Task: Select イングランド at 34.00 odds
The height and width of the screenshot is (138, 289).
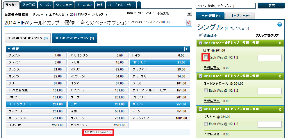Action: pos(98,76)
